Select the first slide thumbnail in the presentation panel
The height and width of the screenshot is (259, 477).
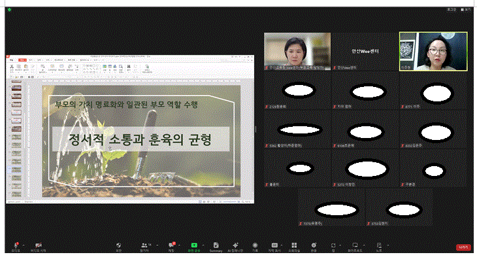pos(16,82)
